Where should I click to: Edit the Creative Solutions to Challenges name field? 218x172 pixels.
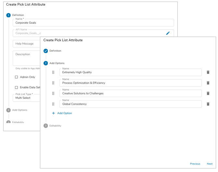pyautogui.click(x=130, y=93)
